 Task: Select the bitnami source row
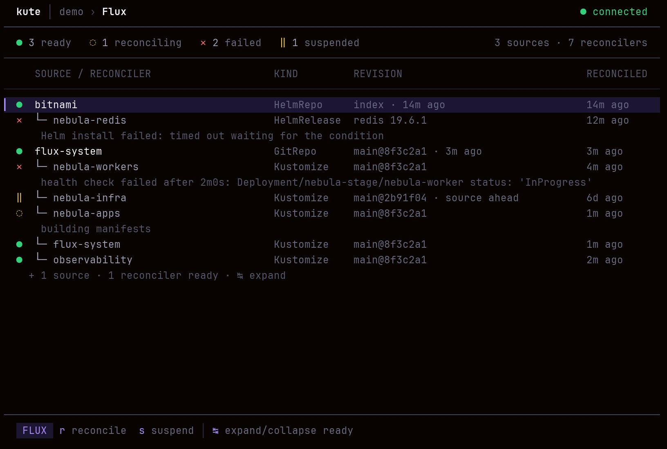tap(332, 105)
